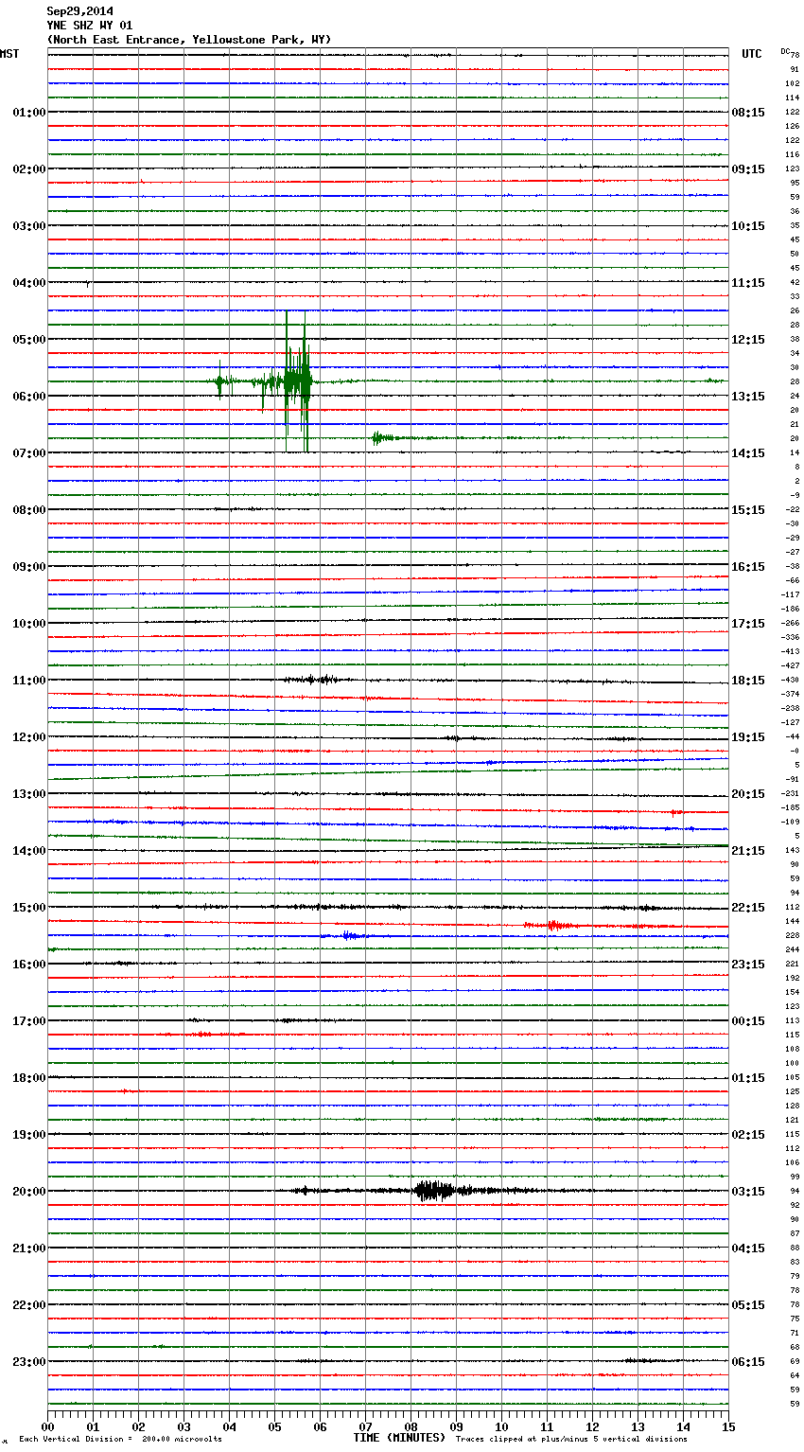Select the "13:00" MST hour label

[x=29, y=794]
